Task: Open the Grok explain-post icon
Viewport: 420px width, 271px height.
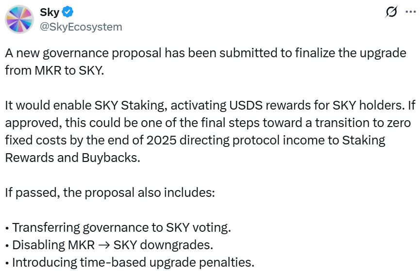Action: click(x=390, y=13)
